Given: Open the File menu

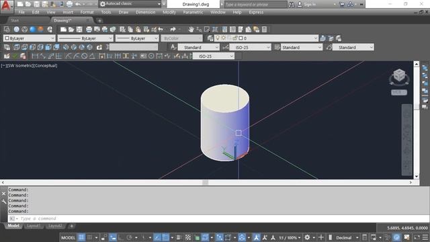Looking at the screenshot, I should 21,12.
